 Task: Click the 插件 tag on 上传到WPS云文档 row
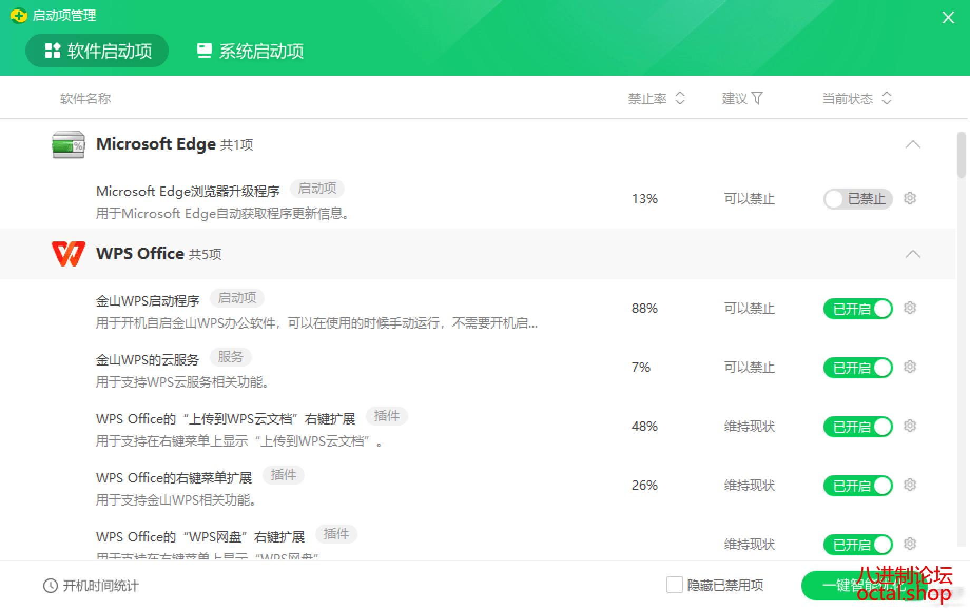[387, 416]
